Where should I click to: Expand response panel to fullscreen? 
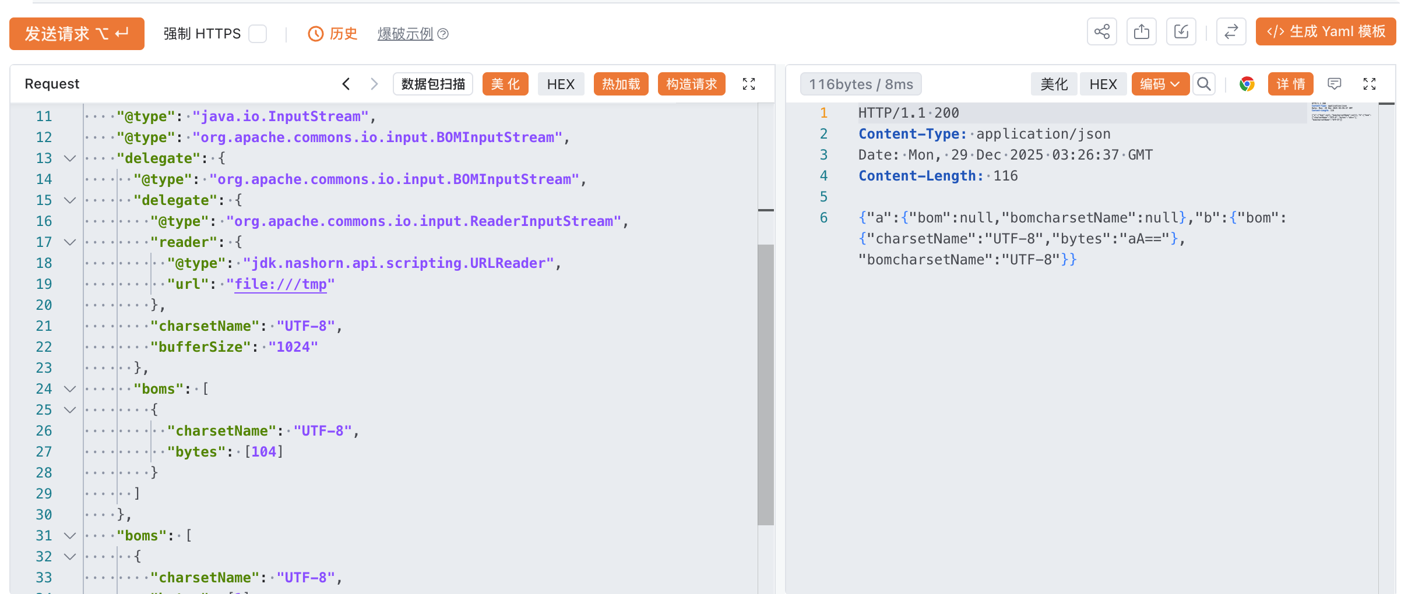1370,84
